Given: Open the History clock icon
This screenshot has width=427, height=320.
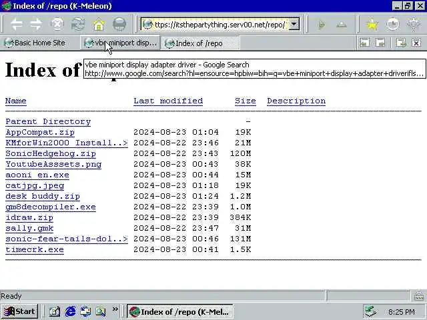Looking at the screenshot, I should pos(393,25).
